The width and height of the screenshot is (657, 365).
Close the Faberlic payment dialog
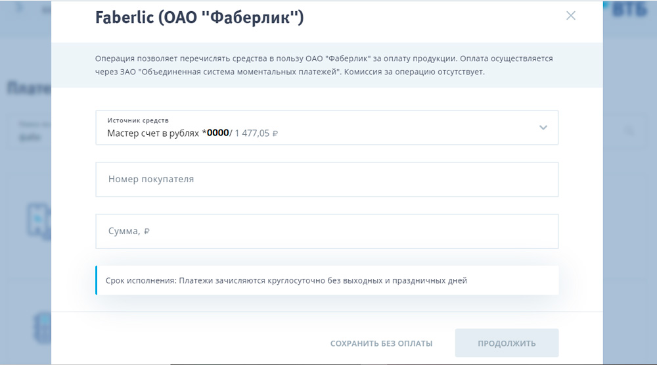571,16
